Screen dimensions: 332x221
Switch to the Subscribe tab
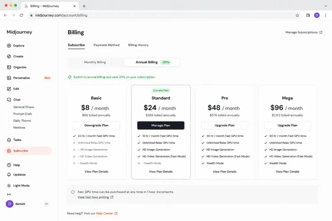coord(76,45)
